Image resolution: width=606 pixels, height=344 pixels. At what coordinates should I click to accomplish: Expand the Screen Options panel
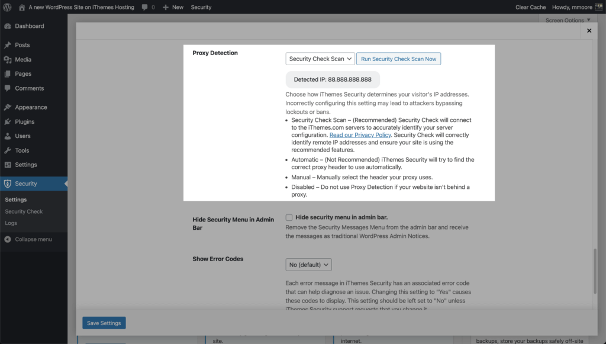568,20
